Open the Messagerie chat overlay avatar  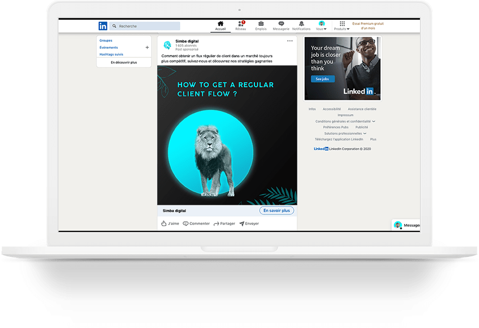click(x=398, y=225)
